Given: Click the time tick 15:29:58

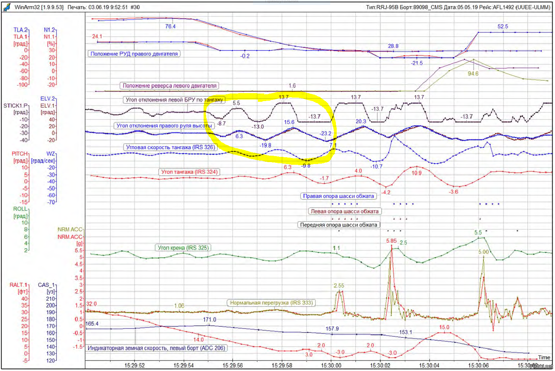Looking at the screenshot, I should [x=282, y=365].
